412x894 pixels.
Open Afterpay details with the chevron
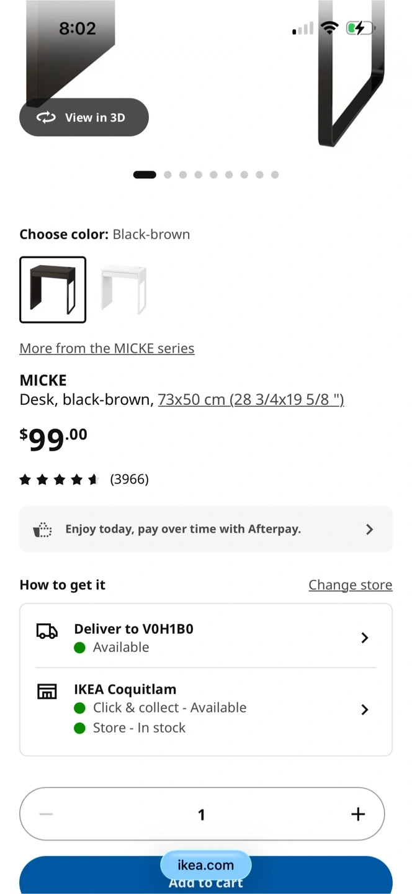tap(369, 530)
